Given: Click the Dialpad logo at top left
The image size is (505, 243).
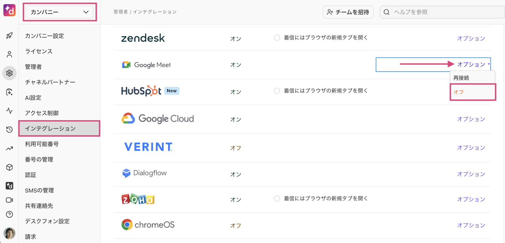Looking at the screenshot, I should [x=9, y=11].
